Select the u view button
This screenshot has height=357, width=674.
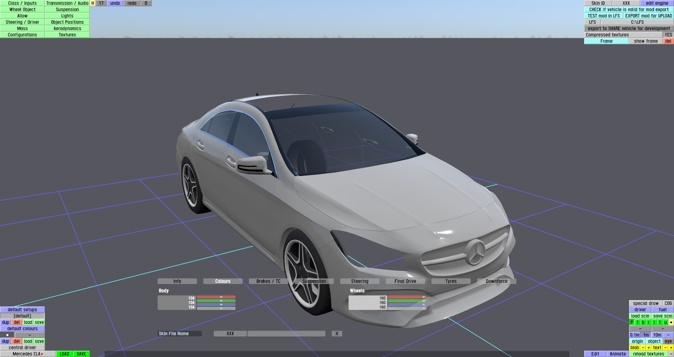tap(666, 322)
